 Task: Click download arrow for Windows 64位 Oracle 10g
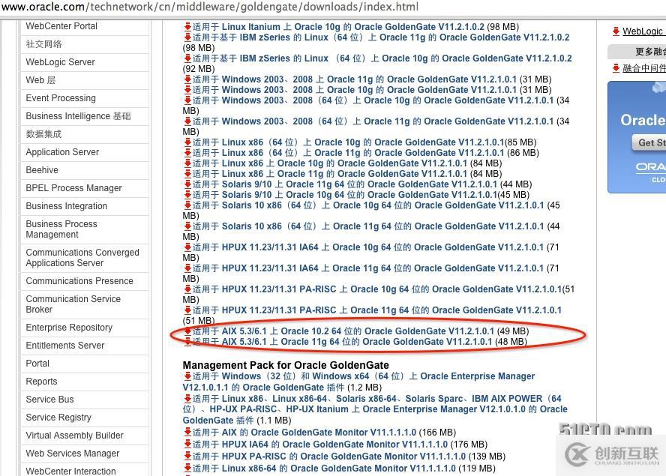[x=187, y=100]
